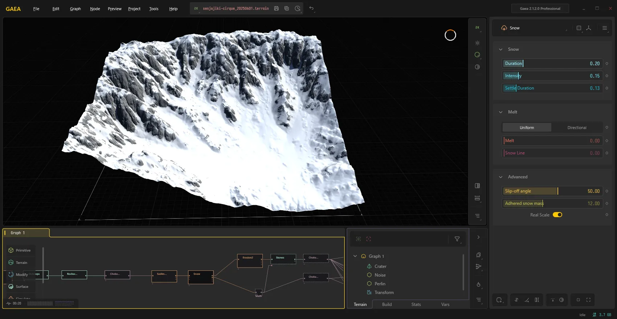
Task: Select the Erosion2 node in the graph
Action: coord(250,261)
